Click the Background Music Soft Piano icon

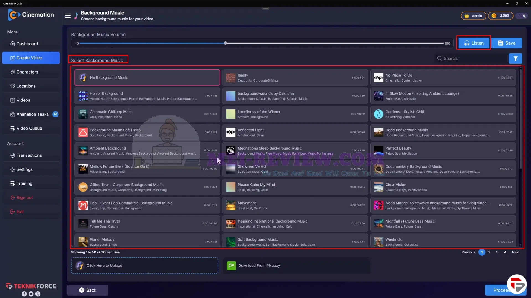83,132
